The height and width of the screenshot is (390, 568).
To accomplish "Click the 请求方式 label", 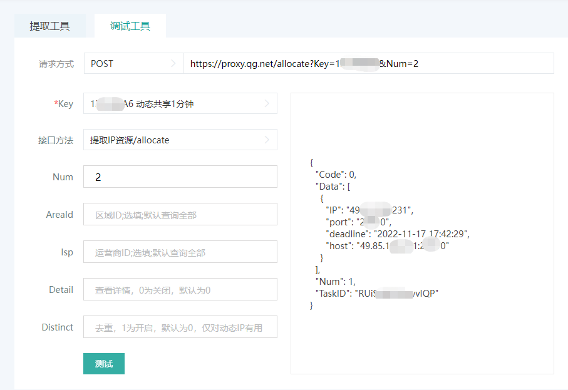I will pyautogui.click(x=56, y=64).
